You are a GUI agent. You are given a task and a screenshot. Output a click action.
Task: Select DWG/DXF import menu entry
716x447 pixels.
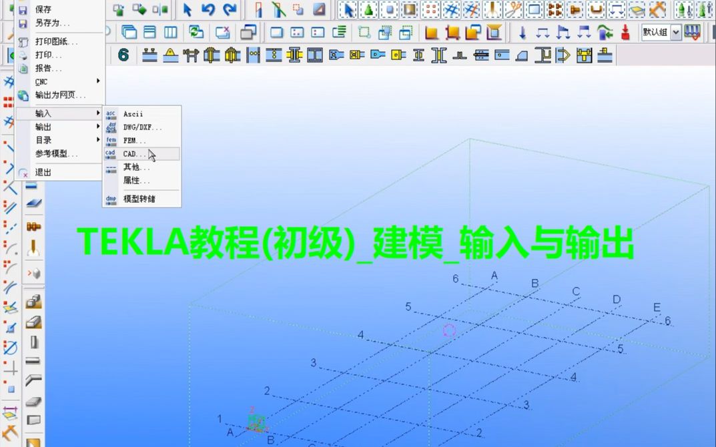coord(140,127)
